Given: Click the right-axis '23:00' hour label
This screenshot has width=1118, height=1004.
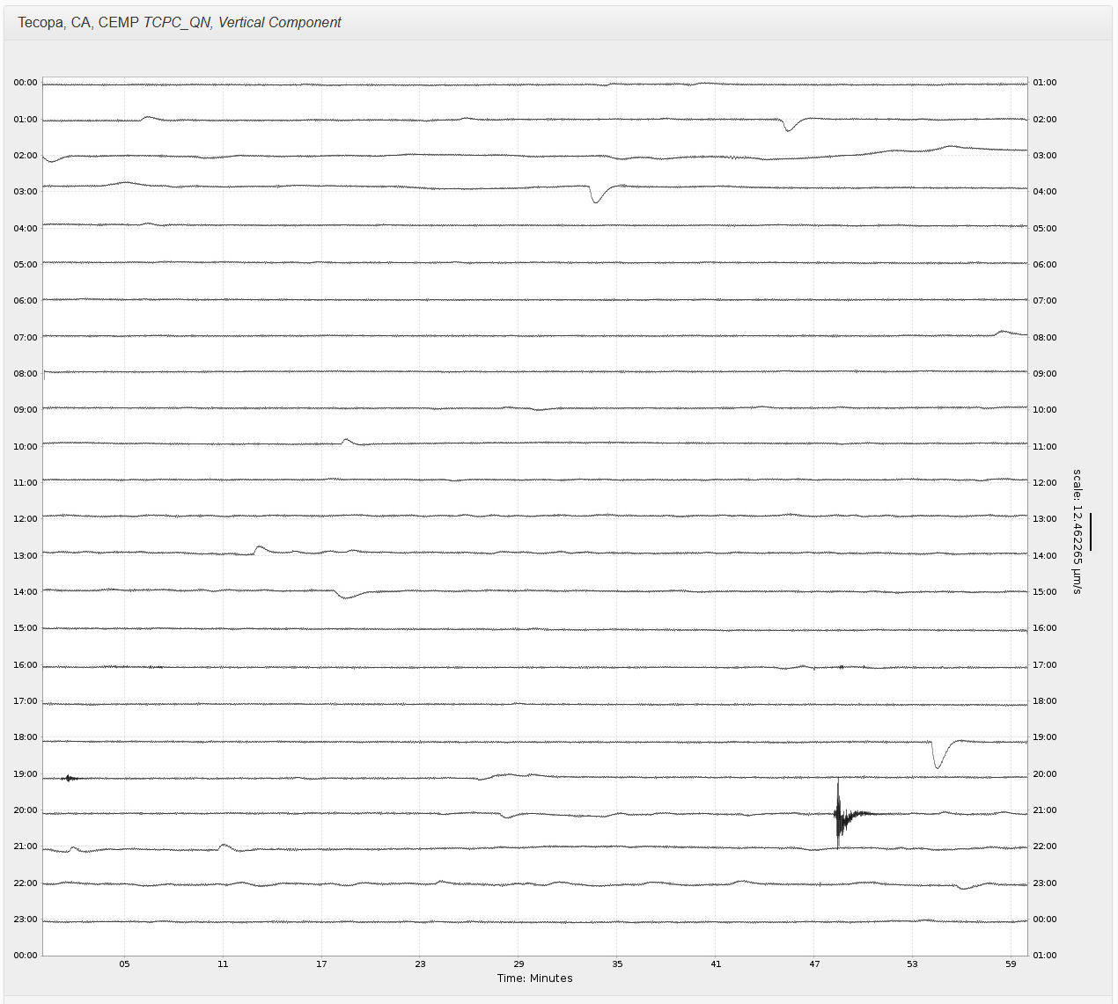Looking at the screenshot, I should (x=1045, y=883).
